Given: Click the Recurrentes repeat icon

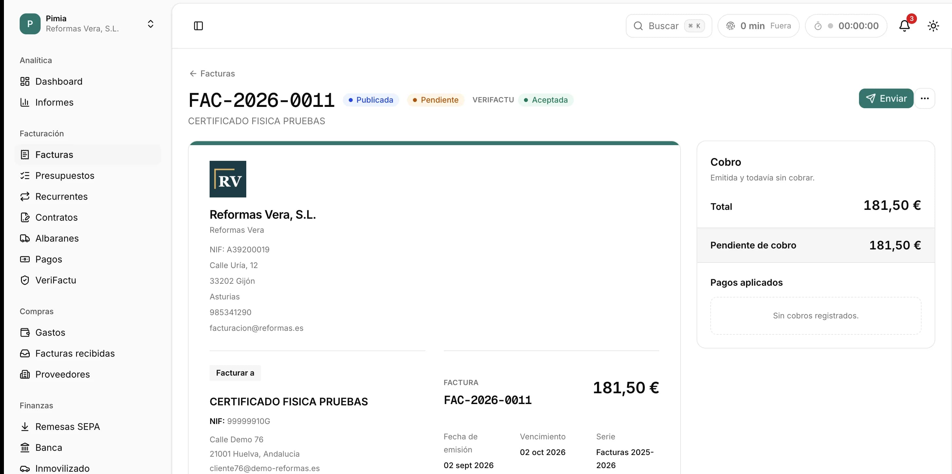Looking at the screenshot, I should coord(25,196).
